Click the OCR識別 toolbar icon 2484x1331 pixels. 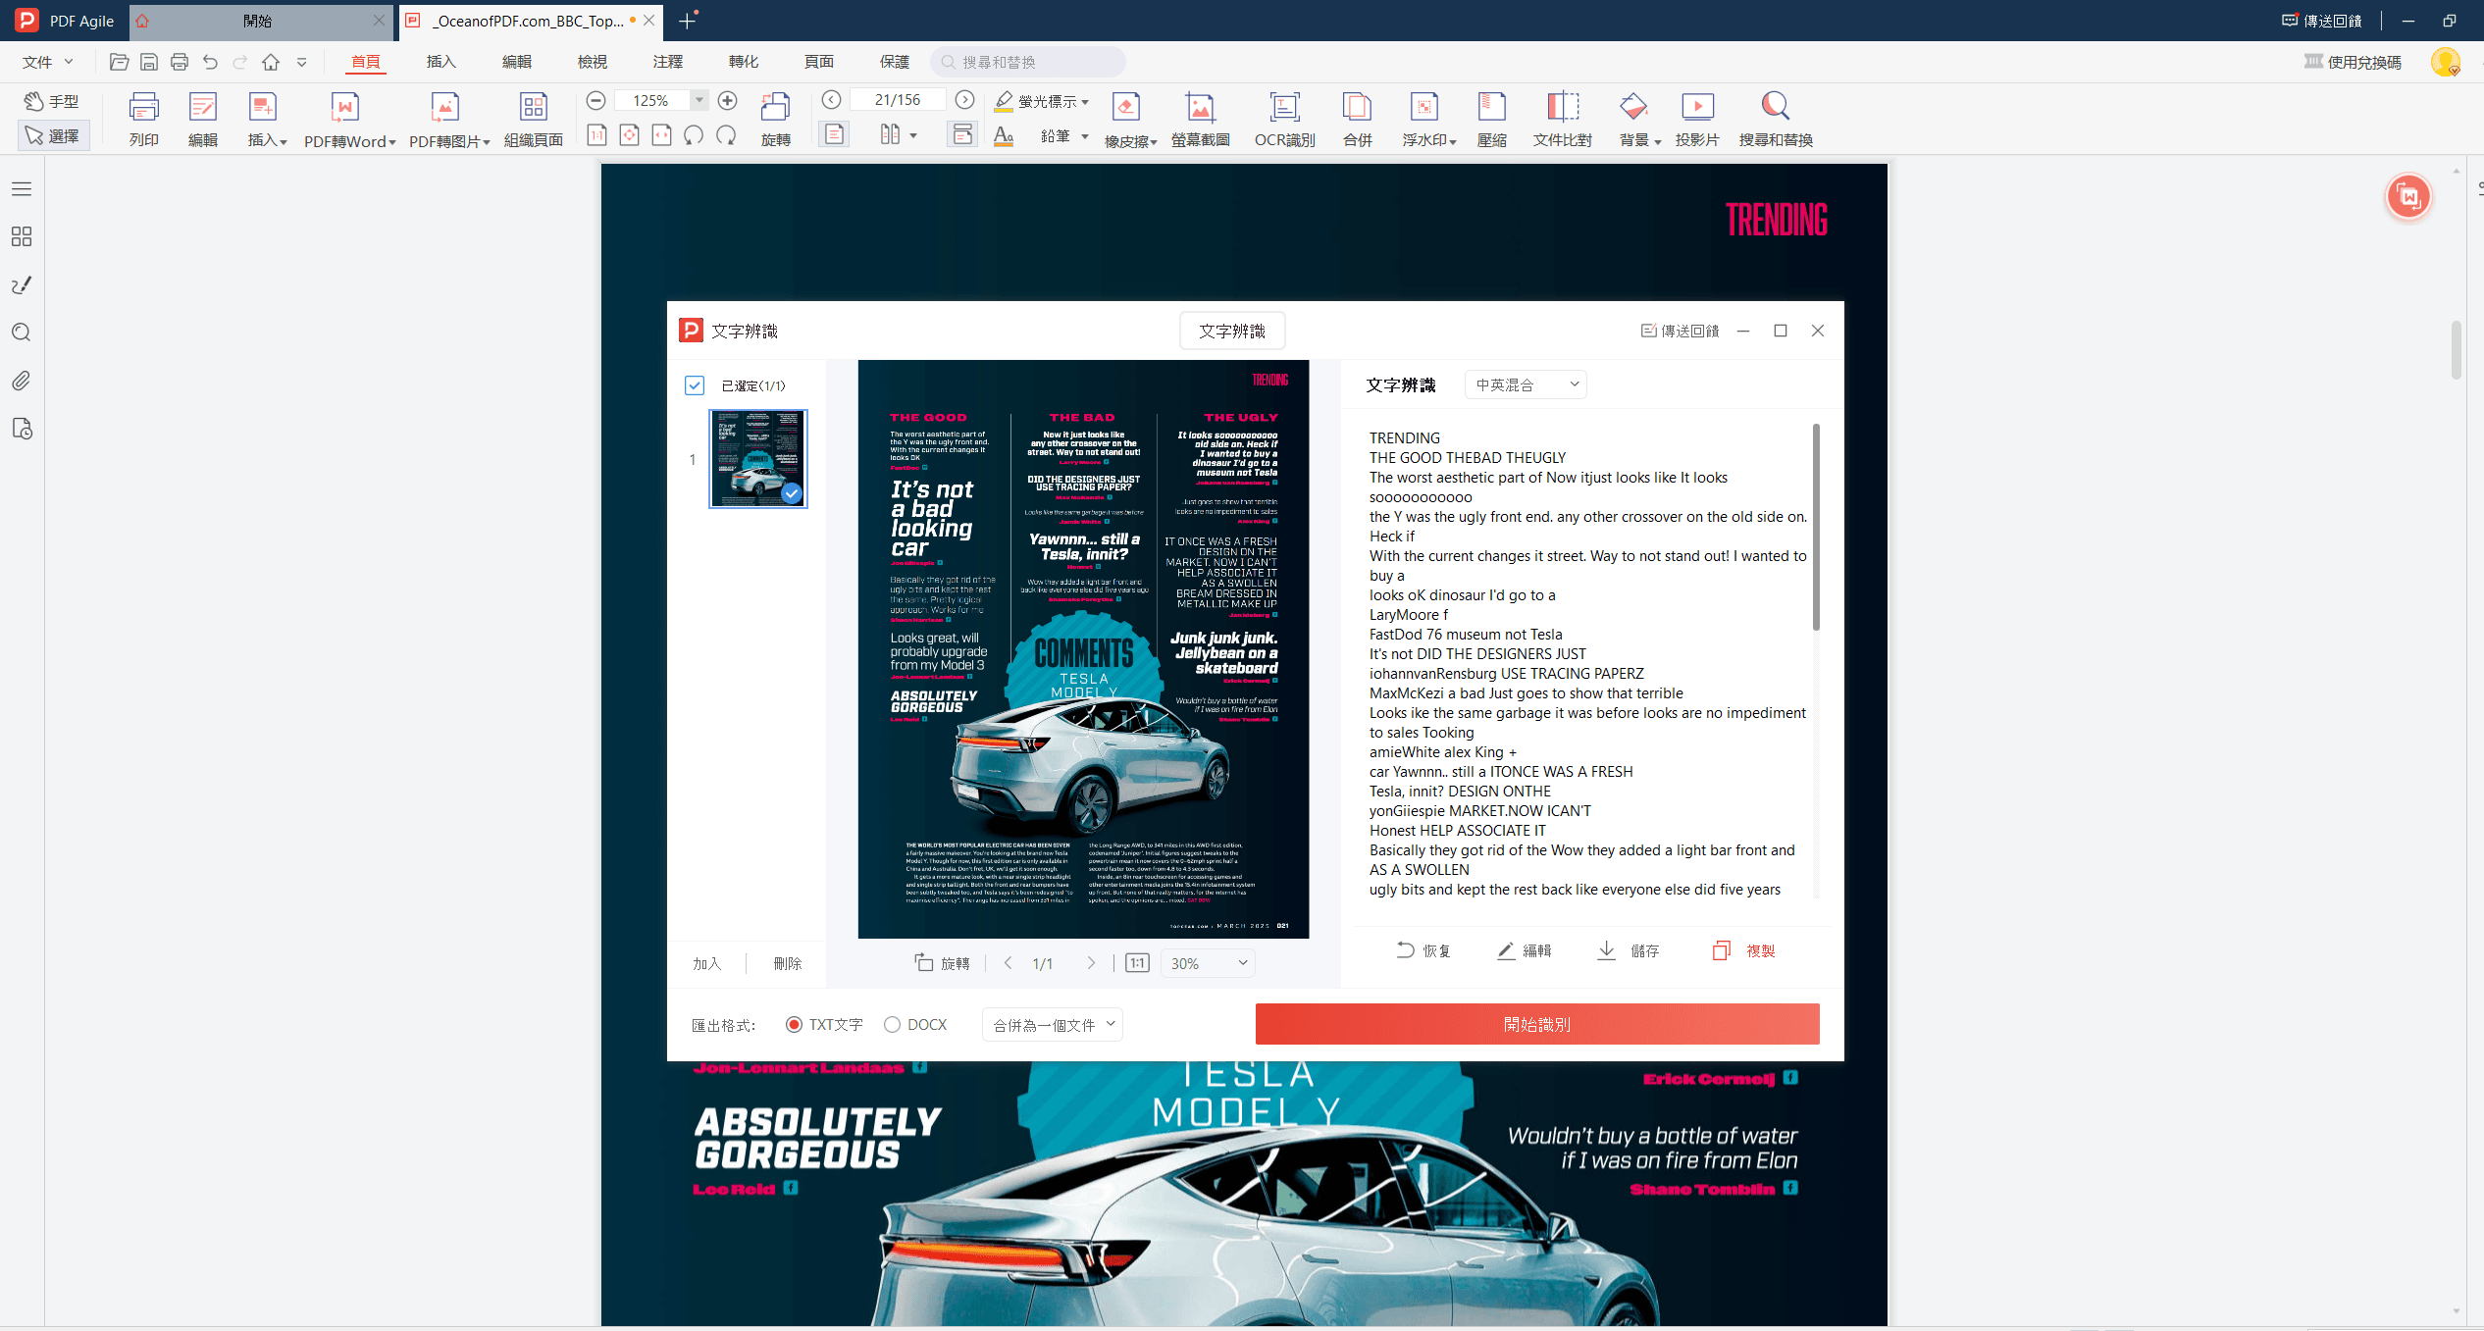1284,119
